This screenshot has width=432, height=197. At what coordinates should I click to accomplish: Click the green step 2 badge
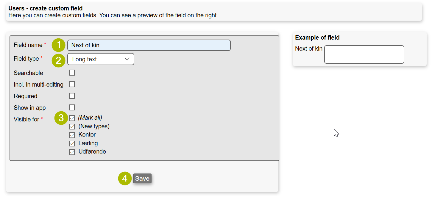59,60
